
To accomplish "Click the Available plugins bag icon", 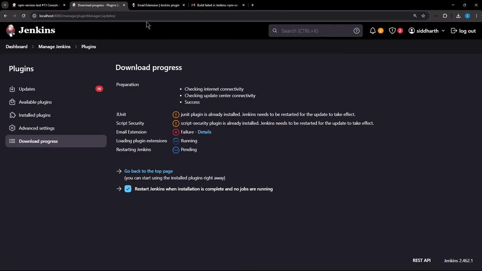I will 12,102.
